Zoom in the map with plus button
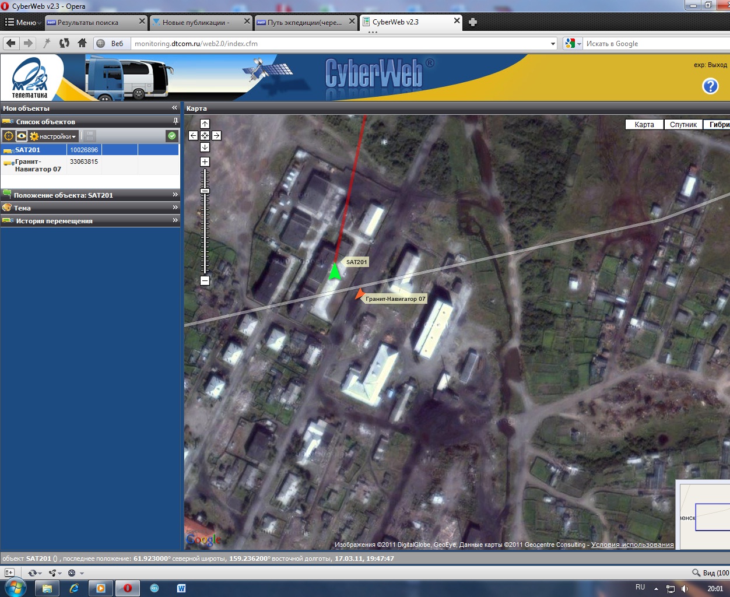The image size is (730, 597). (205, 161)
